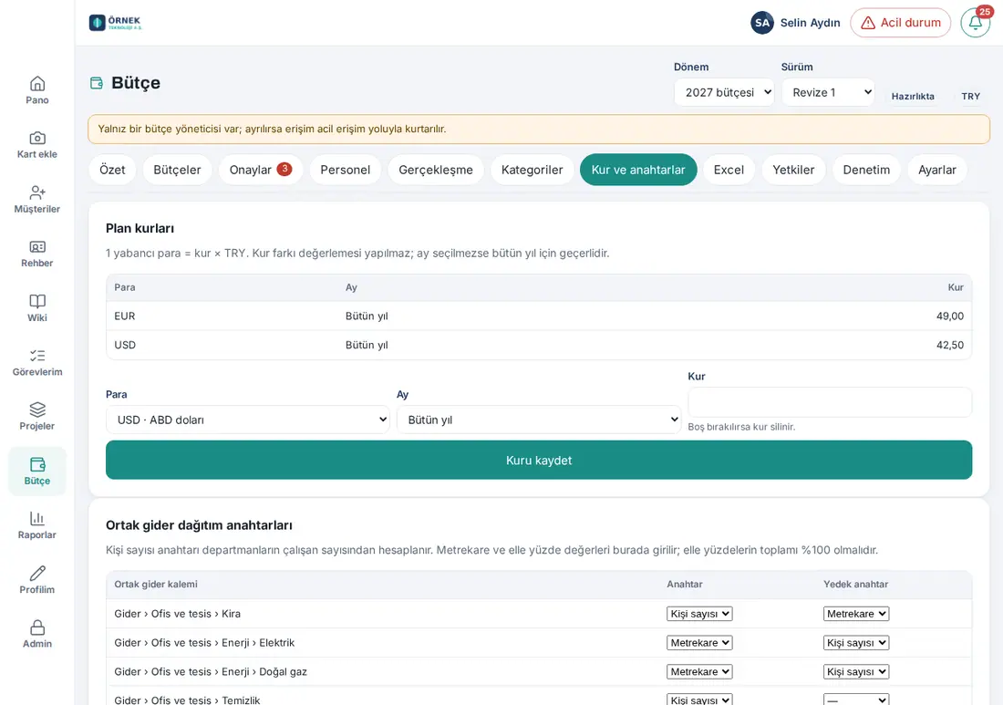The height and width of the screenshot is (705, 1003).
Task: Open the Kategoriler tab
Action: pyautogui.click(x=533, y=170)
